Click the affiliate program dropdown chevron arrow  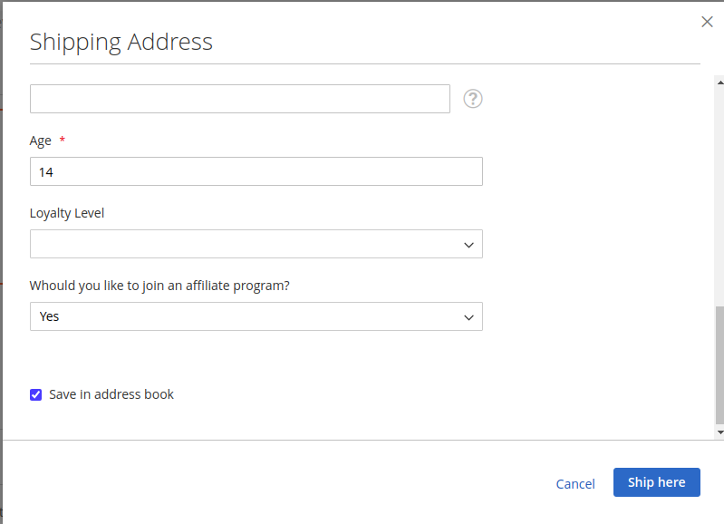468,317
